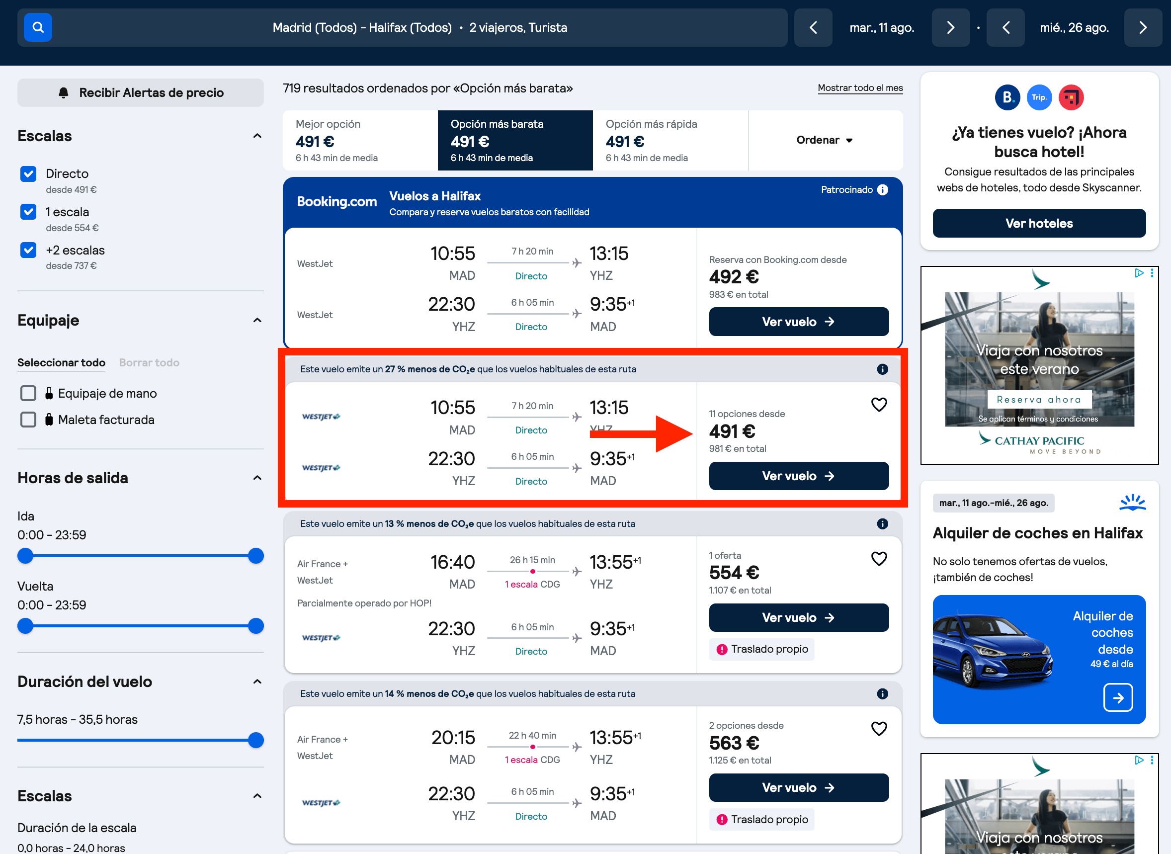
Task: Click the mié., 26 ago. return date
Action: pos(1075,27)
